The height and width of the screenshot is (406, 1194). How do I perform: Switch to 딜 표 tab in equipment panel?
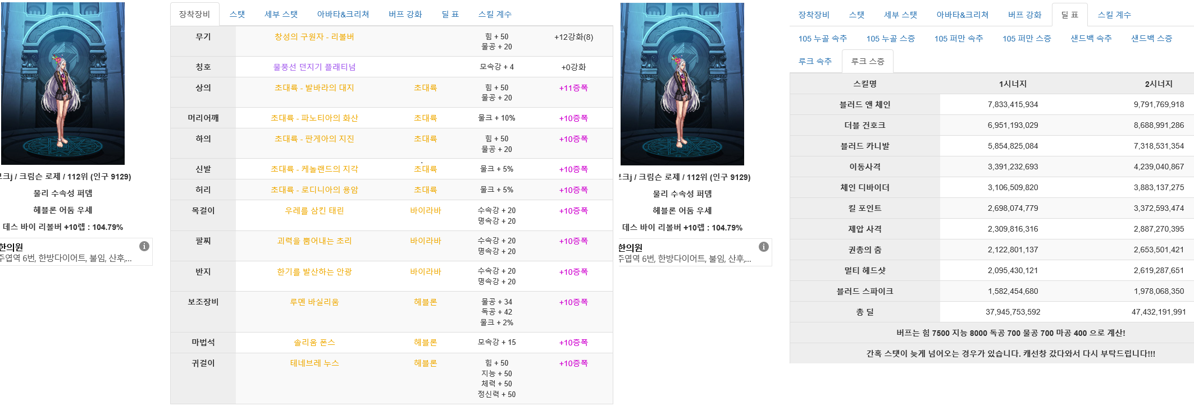[x=450, y=14]
